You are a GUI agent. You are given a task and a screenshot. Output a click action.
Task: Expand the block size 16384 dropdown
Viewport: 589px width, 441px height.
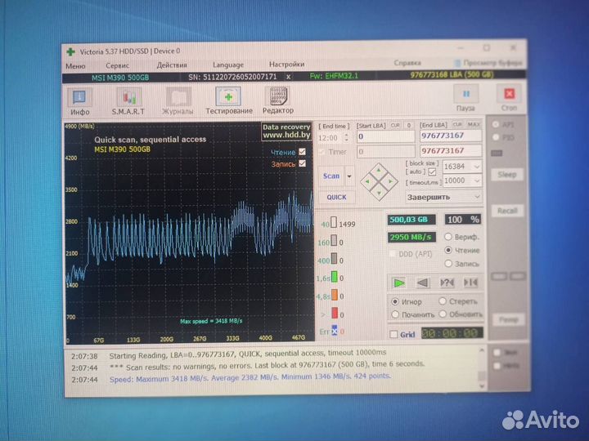coord(476,166)
